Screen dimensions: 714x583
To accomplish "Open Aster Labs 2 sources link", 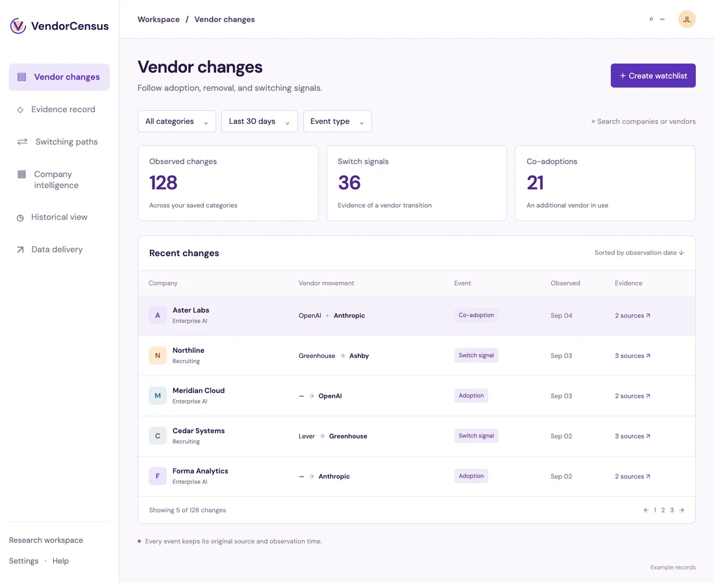I will (632, 315).
